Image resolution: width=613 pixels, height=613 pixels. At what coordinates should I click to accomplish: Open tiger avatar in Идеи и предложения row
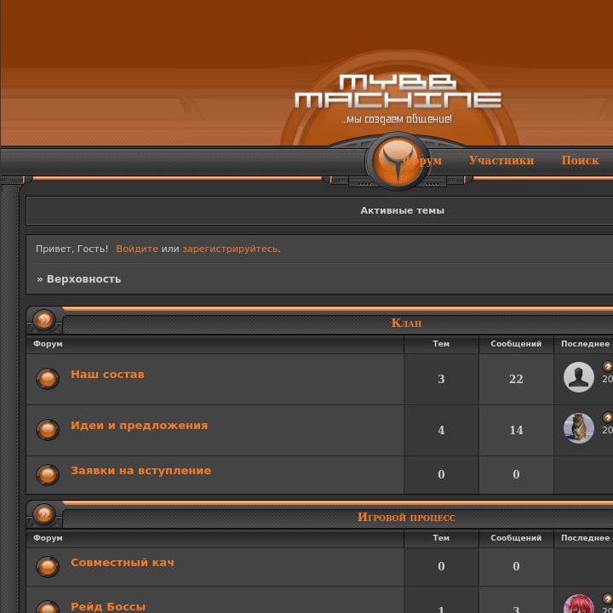click(x=579, y=428)
